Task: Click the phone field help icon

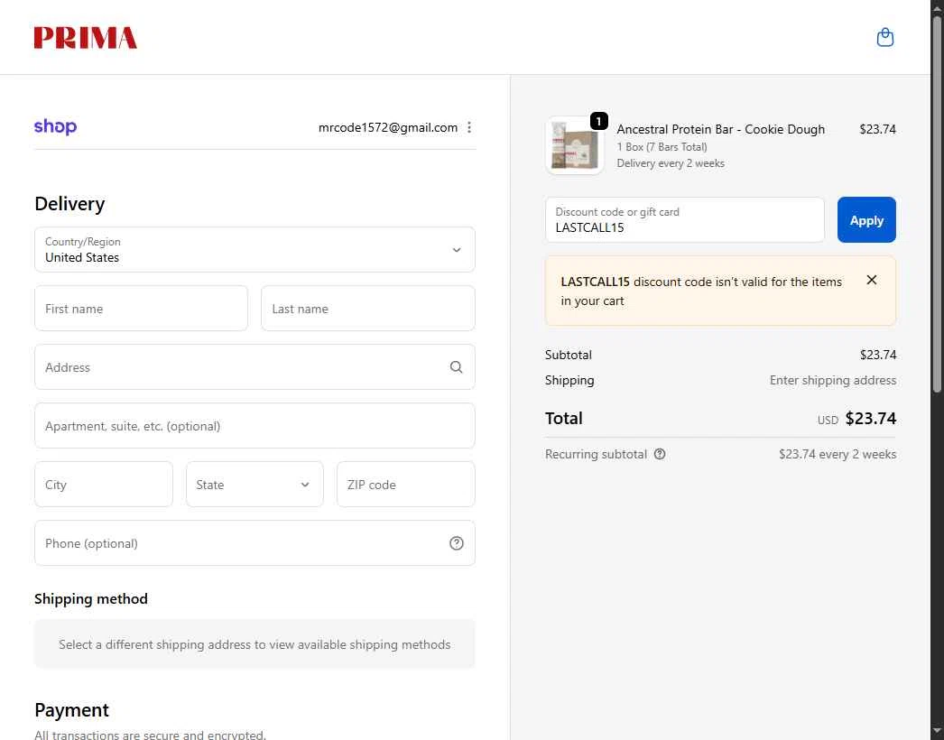Action: click(x=457, y=543)
